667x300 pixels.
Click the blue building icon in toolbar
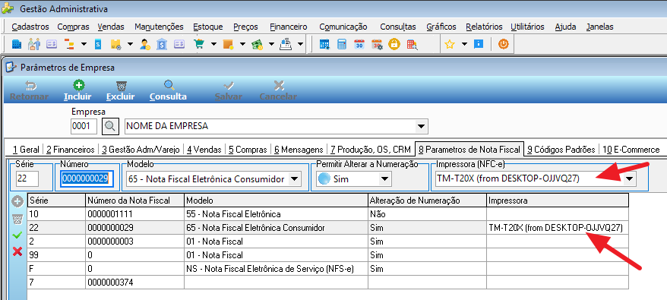tap(16, 44)
